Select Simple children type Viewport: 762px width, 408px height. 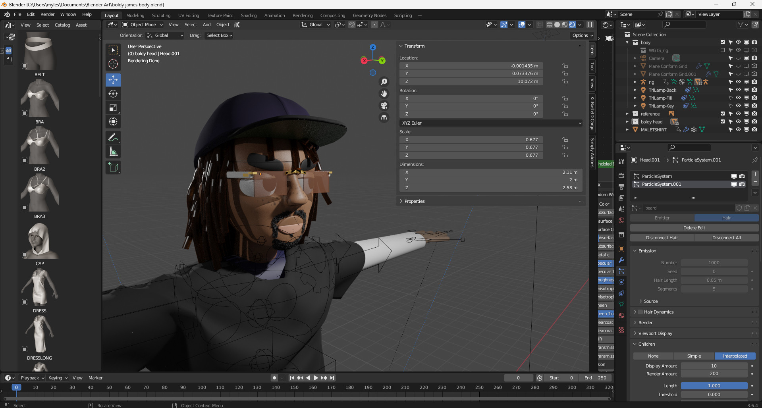(x=694, y=356)
